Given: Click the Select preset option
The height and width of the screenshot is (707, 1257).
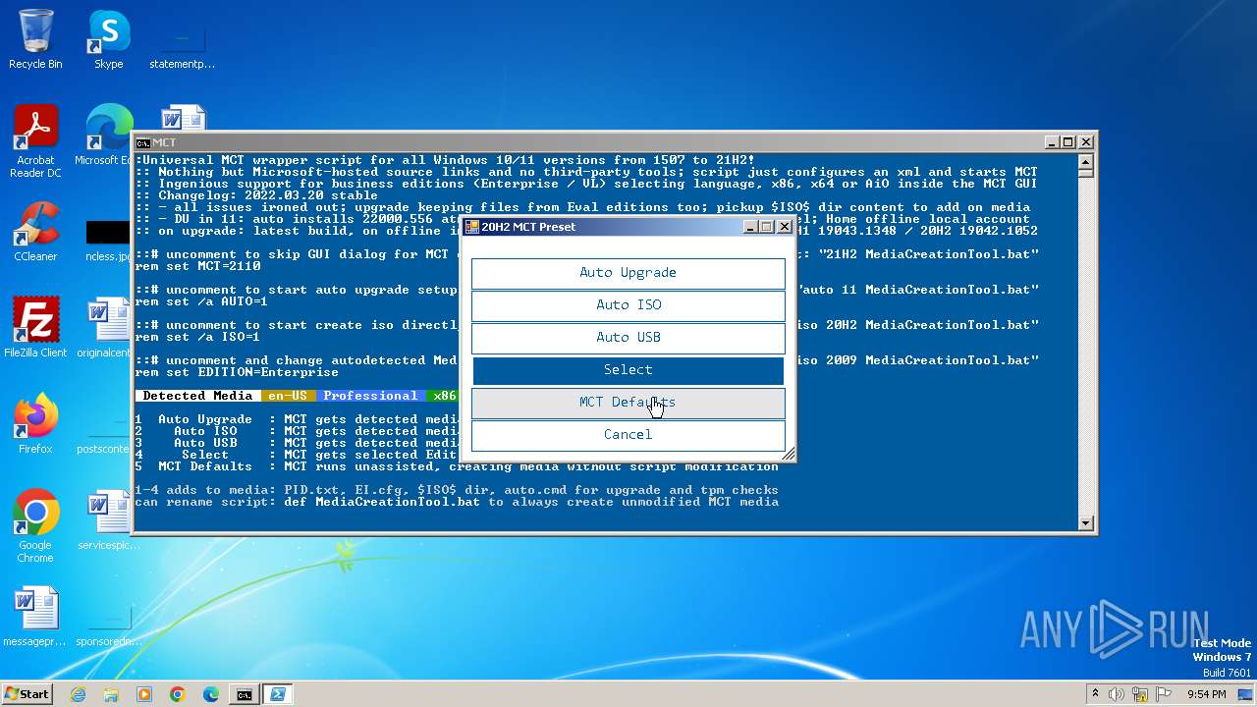Looking at the screenshot, I should click(x=628, y=370).
